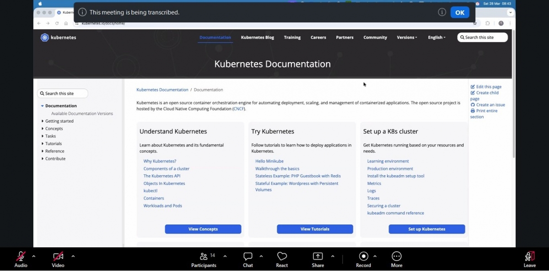Click the View Concepts button
Viewport: 549px width, 271px height.
coord(203,229)
